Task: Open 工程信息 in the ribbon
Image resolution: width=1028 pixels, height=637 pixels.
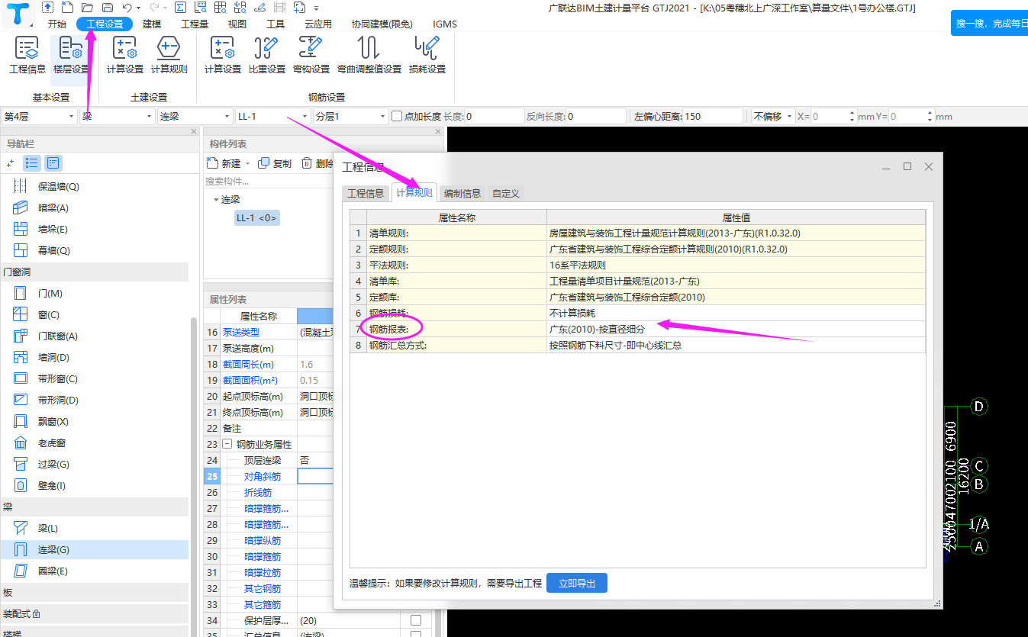Action: [27, 55]
